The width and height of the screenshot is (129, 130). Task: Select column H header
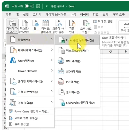coord(126,51)
